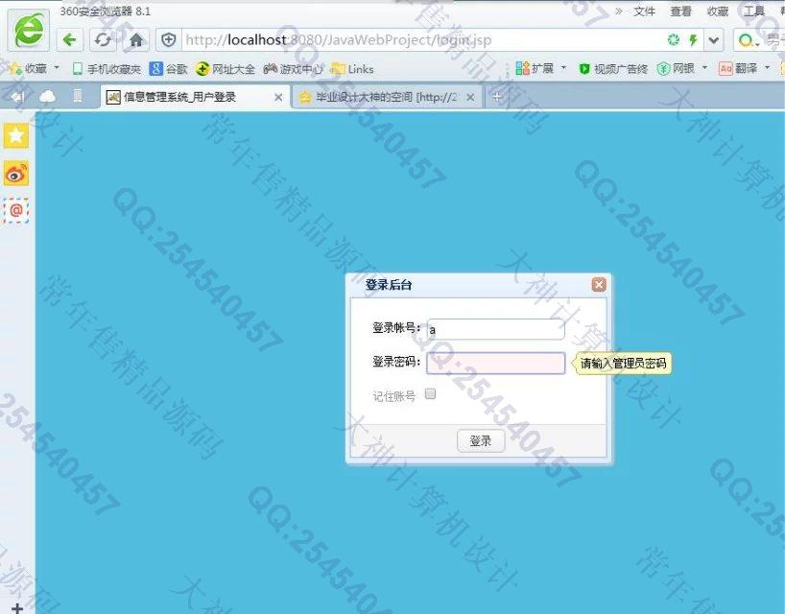Click the mobile phone icon in tab bar

click(x=78, y=96)
